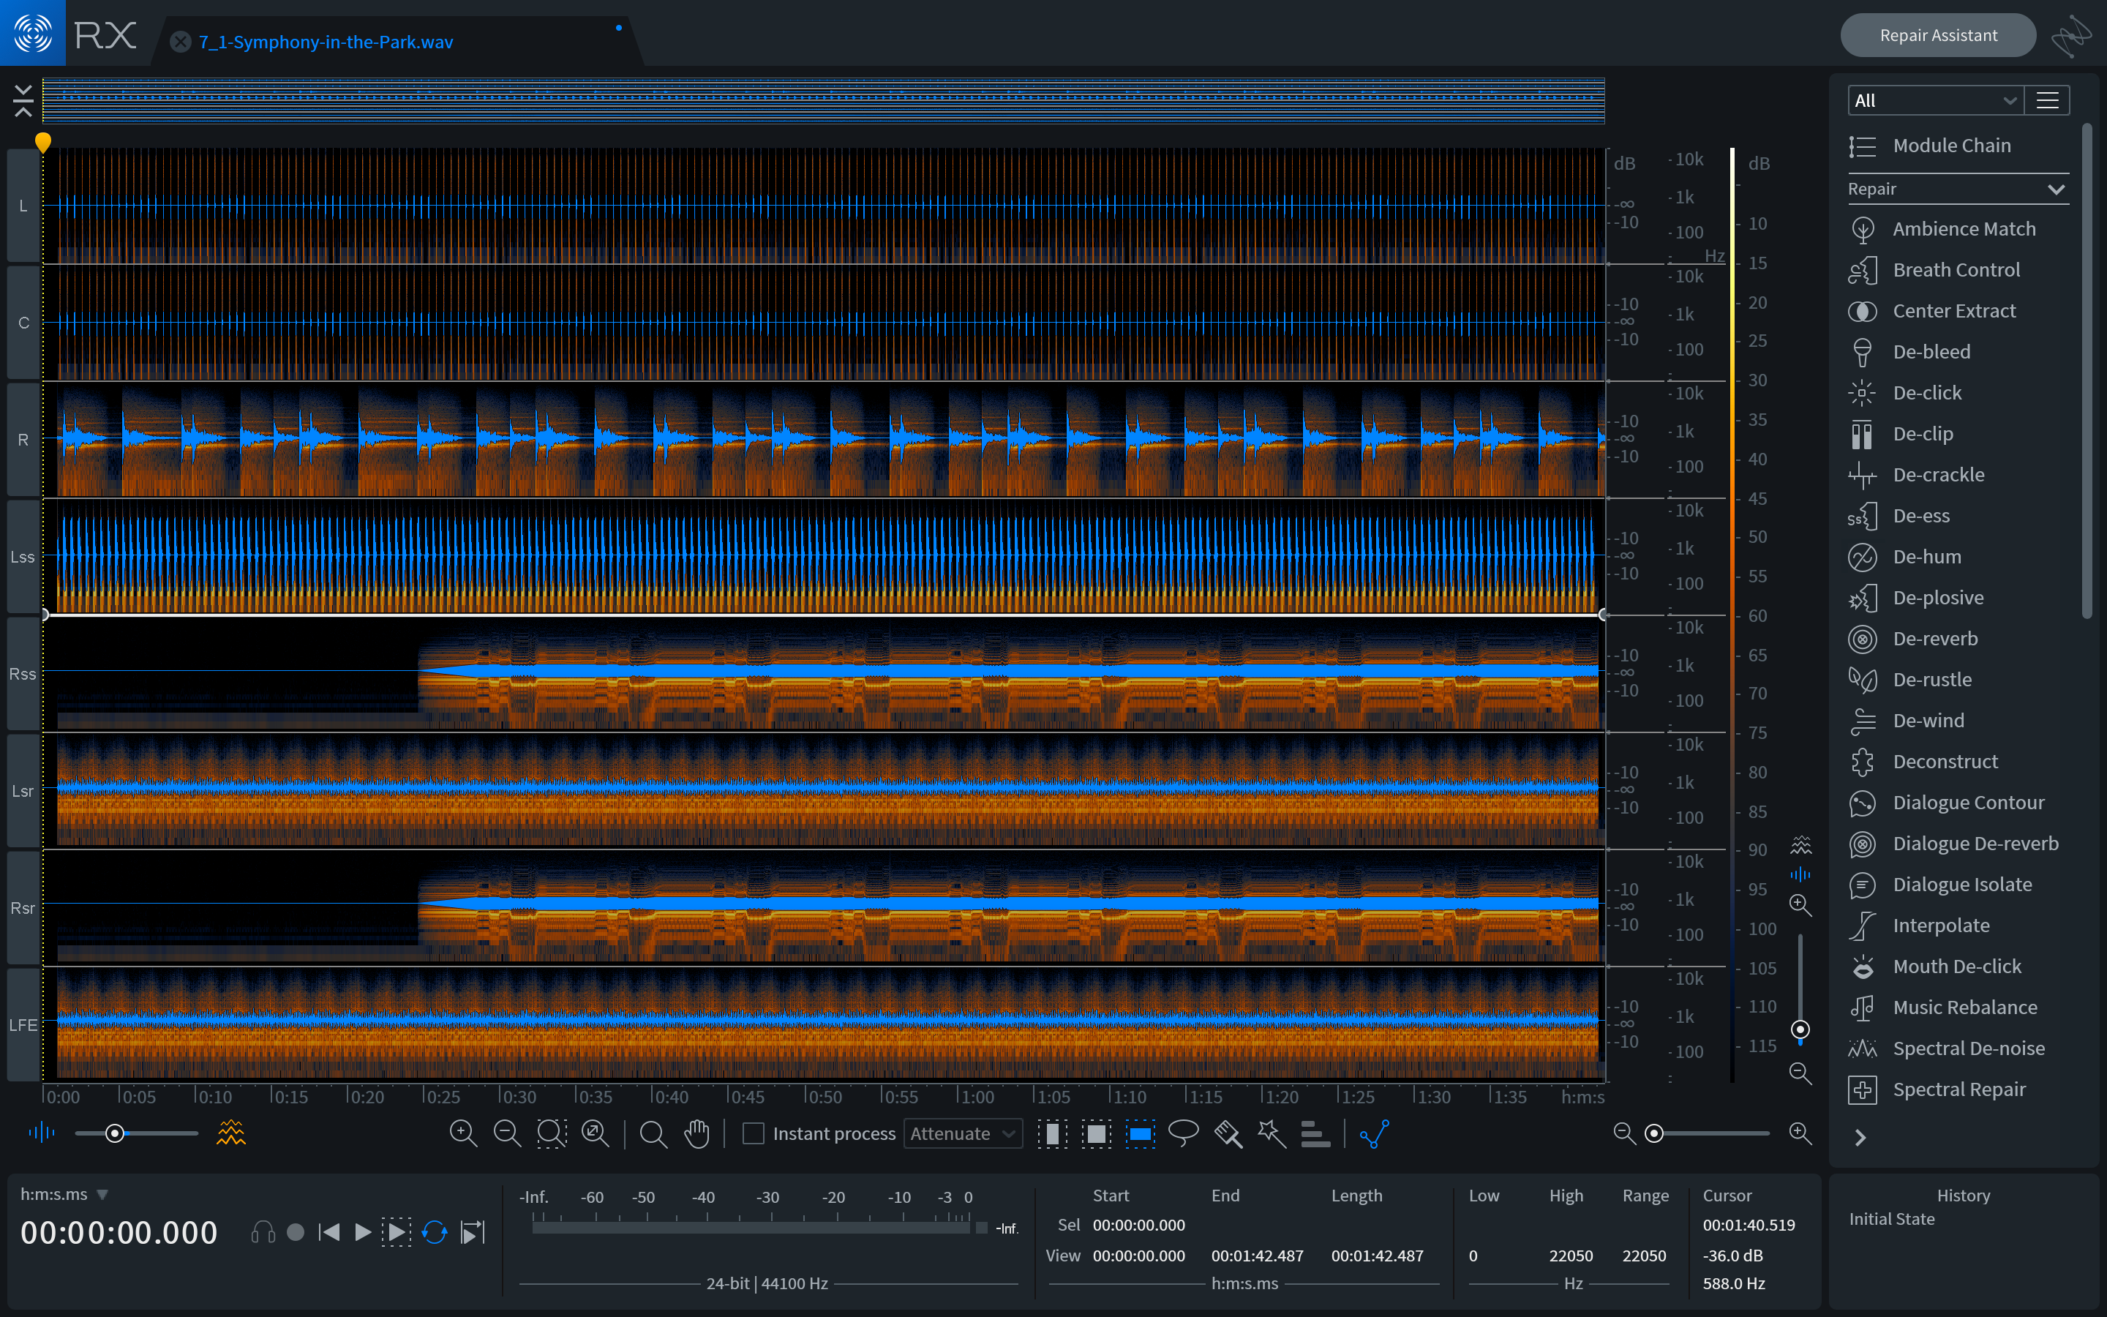Click the Harmonics selection tool
This screenshot has width=2107, height=1317.
(1315, 1133)
